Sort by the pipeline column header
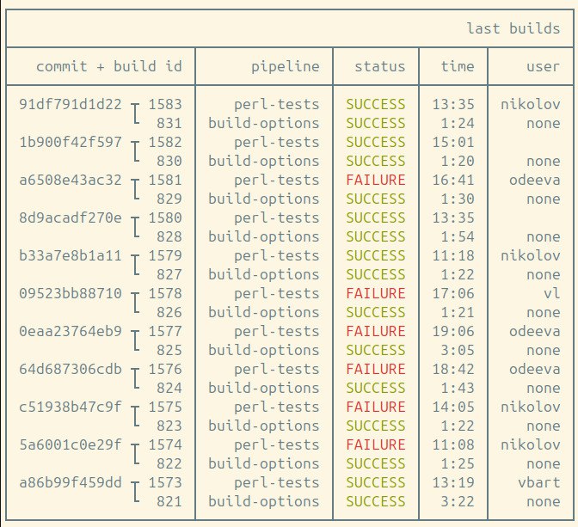Screen dimensions: 578x527 (285, 66)
